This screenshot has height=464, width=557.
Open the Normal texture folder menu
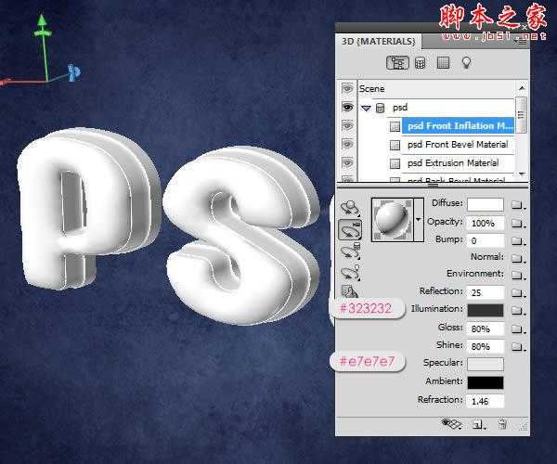click(518, 258)
